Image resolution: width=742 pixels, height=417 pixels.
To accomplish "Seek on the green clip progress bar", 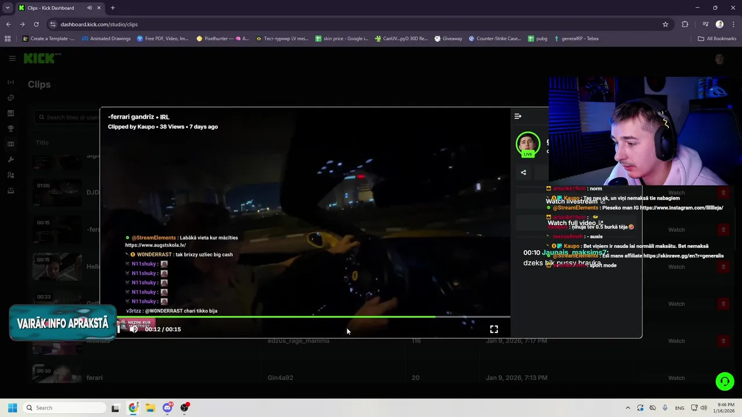I will [x=305, y=317].
